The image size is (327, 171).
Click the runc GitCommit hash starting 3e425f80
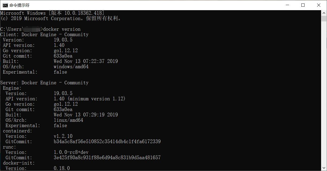pos(107,158)
